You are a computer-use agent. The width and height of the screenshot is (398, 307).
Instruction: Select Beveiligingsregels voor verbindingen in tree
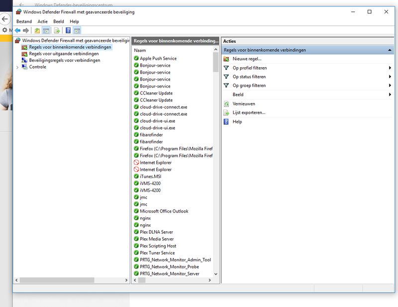(65, 60)
